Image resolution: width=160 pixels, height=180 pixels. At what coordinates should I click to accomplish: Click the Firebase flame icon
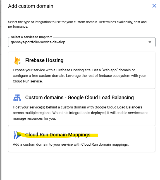point(17,61)
